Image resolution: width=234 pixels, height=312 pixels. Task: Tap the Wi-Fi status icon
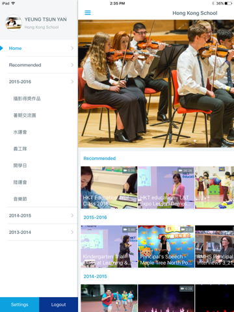[13, 3]
